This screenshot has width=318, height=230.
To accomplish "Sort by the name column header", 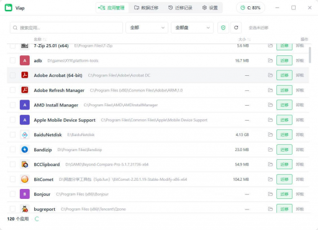I will pyautogui.click(x=40, y=39).
